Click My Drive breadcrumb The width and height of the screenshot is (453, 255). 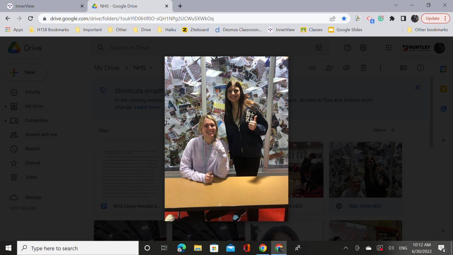click(107, 68)
